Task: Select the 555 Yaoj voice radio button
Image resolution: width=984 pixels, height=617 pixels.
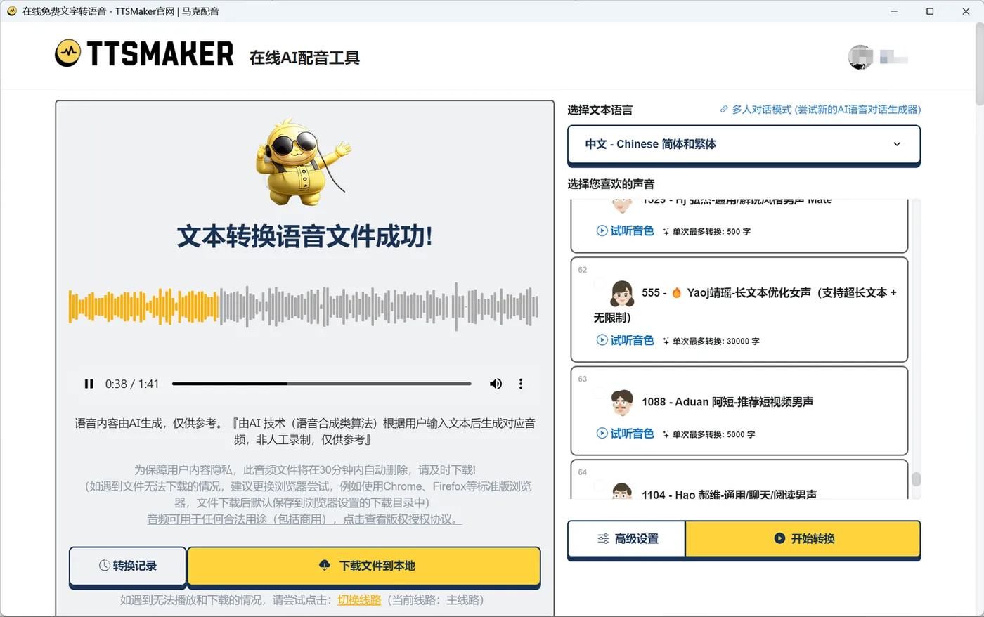Action: tap(599, 283)
